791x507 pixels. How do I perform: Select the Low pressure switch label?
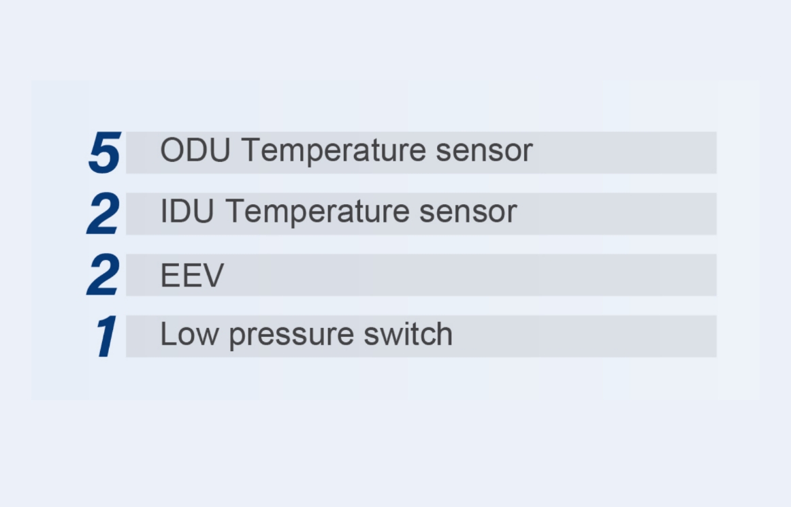tap(306, 335)
